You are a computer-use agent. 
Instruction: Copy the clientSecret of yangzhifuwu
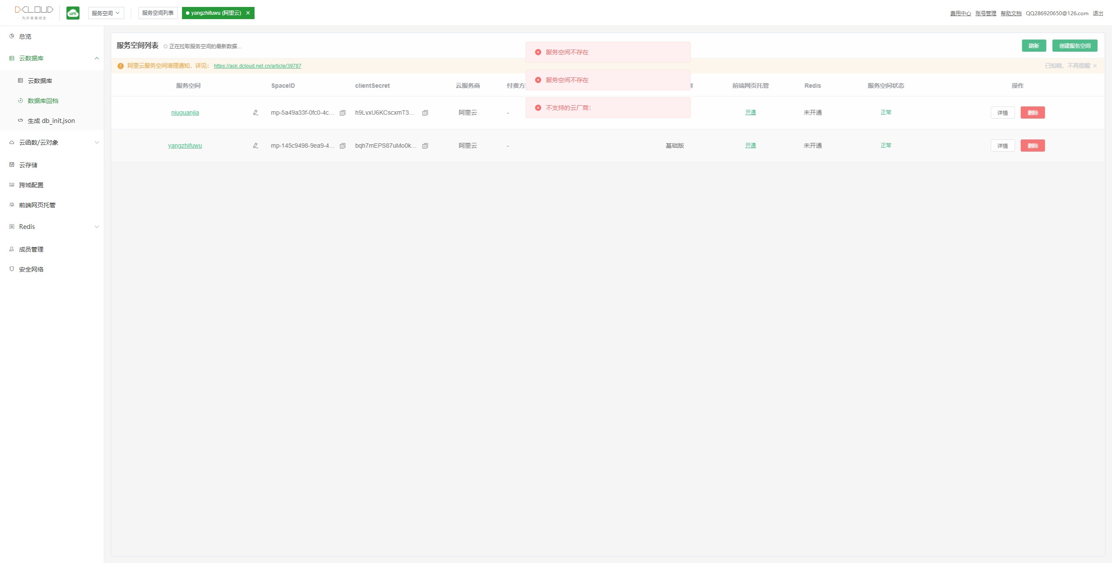pos(425,146)
